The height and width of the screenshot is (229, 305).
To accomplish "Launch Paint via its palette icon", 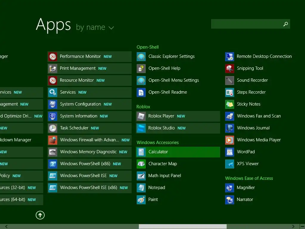I will click(x=141, y=199).
